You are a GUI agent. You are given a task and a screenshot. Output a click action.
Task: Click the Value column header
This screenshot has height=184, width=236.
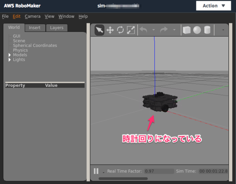(51, 85)
